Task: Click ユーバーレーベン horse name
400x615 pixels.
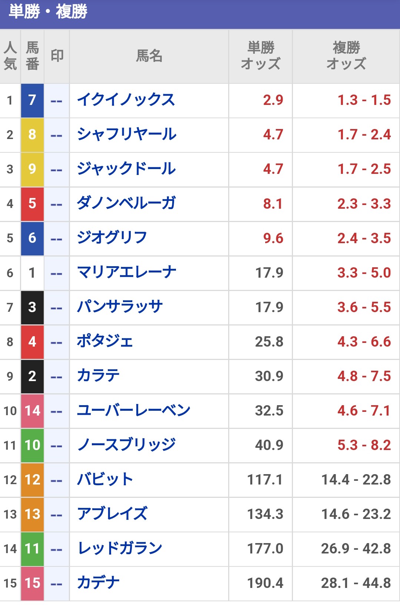Action: click(x=133, y=410)
